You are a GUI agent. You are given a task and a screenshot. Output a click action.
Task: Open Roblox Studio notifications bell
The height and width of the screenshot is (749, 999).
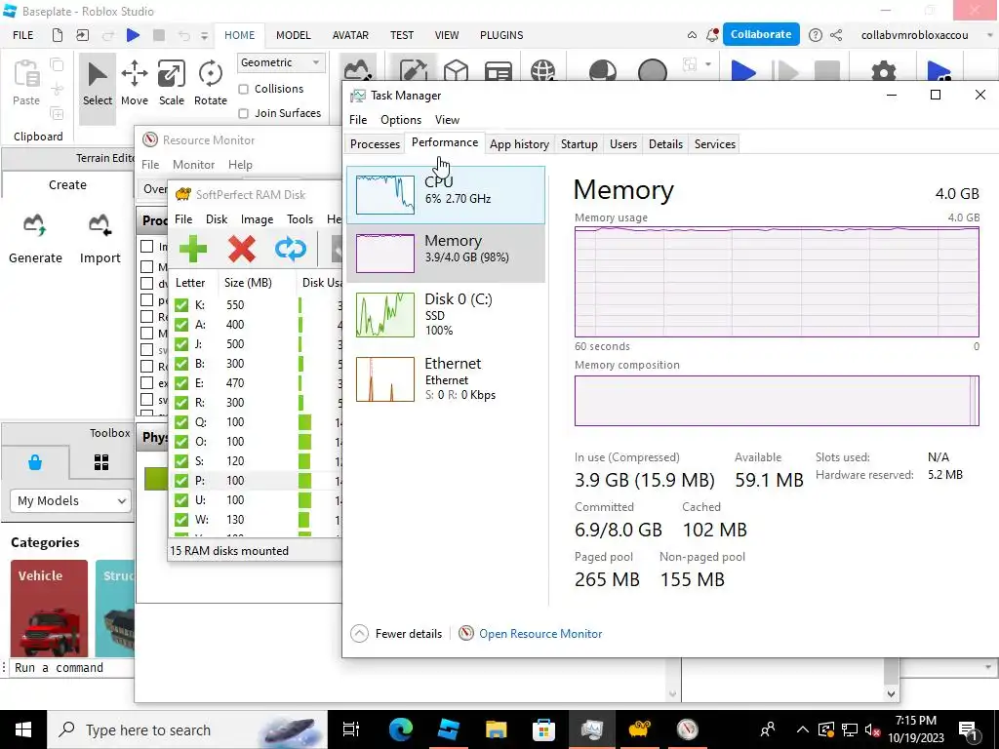click(712, 35)
